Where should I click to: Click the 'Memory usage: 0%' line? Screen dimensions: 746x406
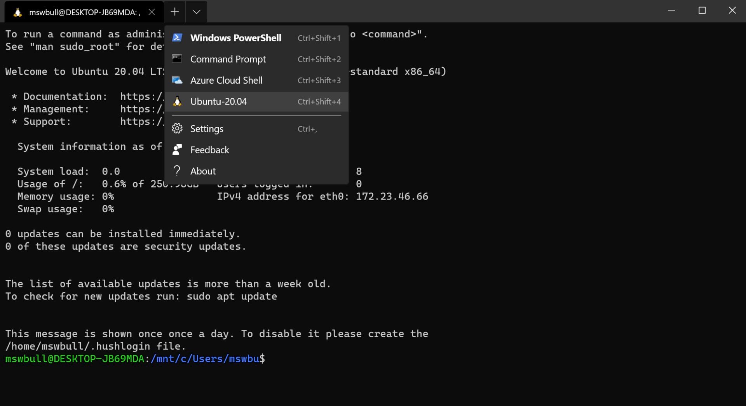click(x=66, y=197)
